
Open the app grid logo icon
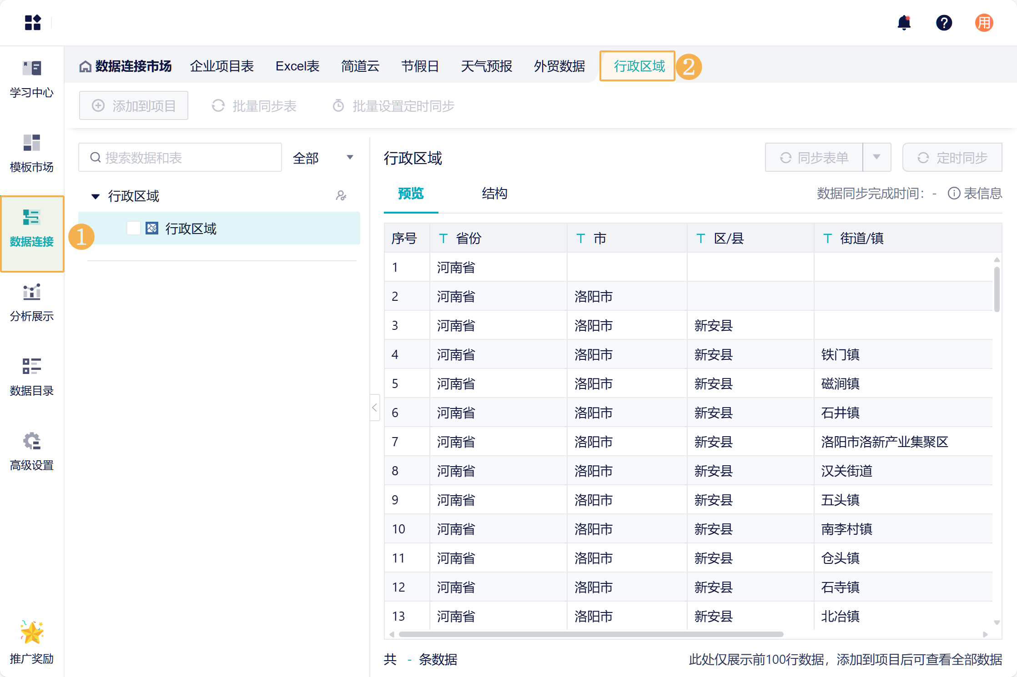[33, 23]
